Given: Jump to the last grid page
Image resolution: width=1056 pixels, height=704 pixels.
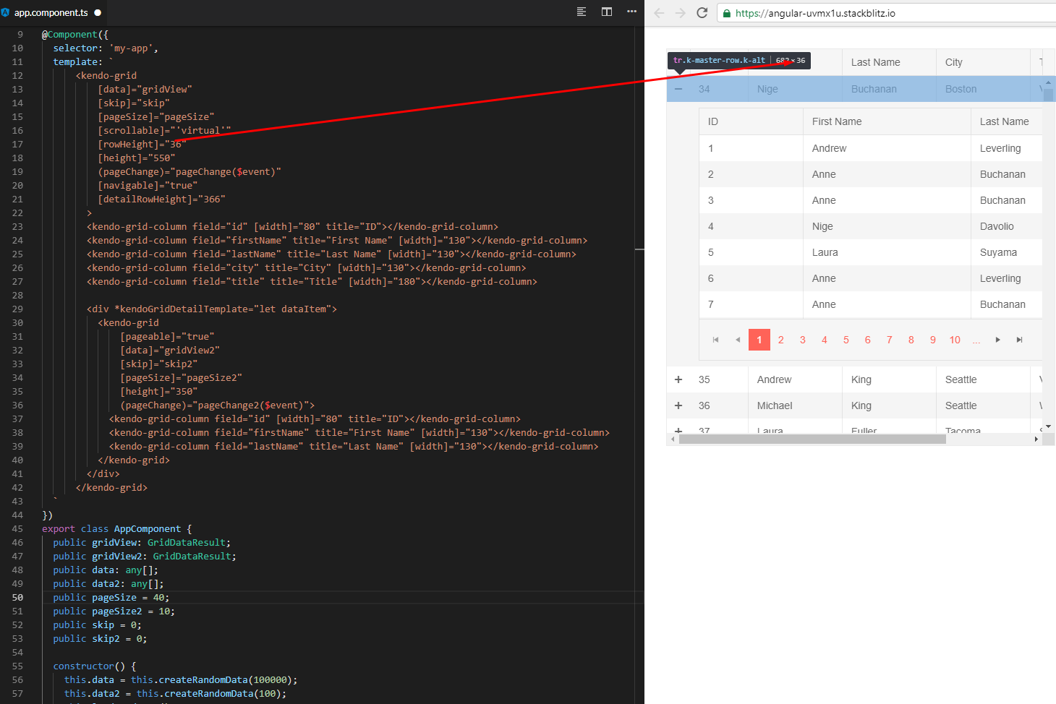Looking at the screenshot, I should pyautogui.click(x=1020, y=339).
